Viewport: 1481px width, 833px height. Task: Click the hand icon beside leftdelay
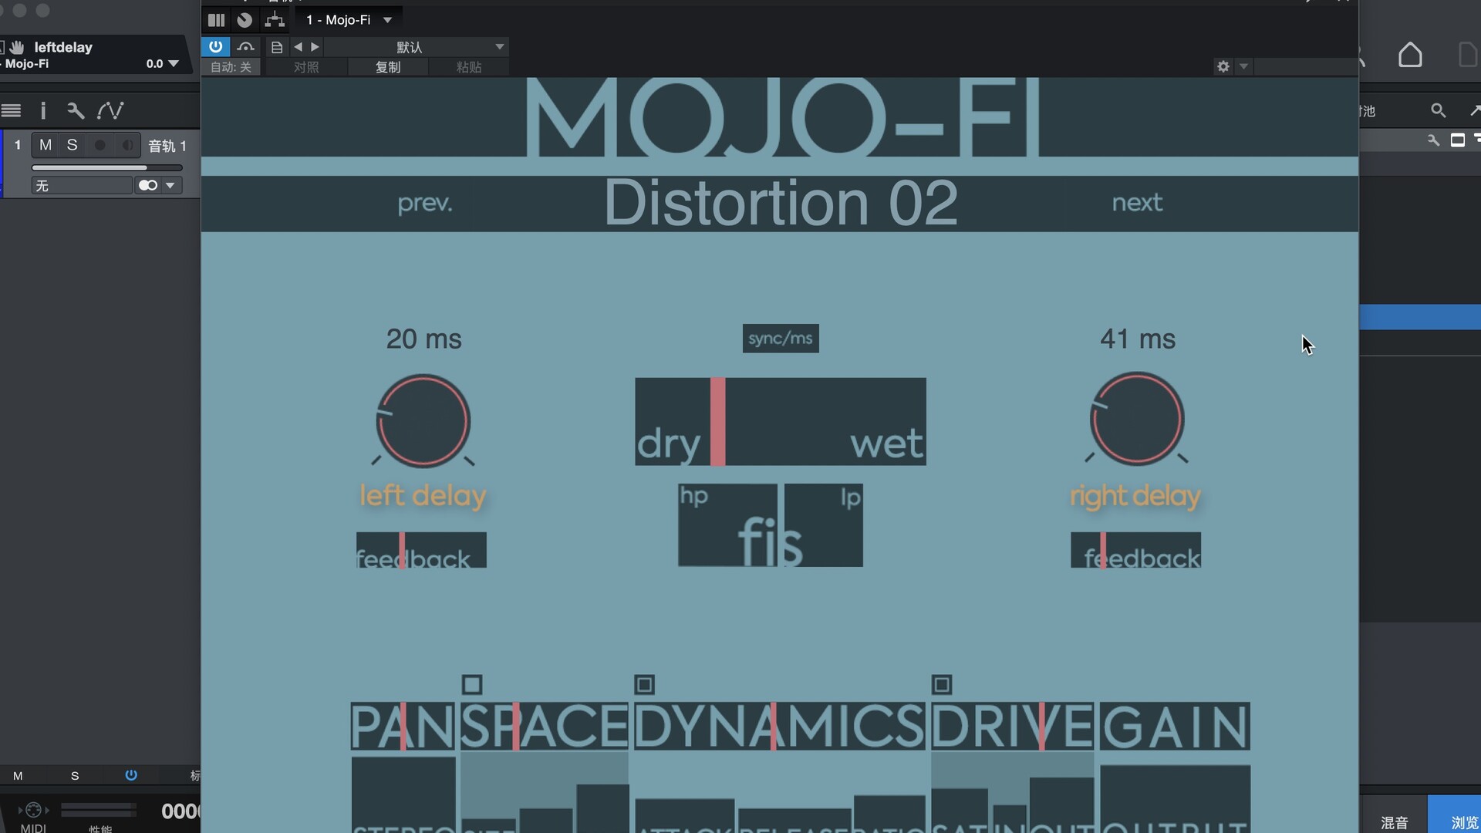point(17,47)
